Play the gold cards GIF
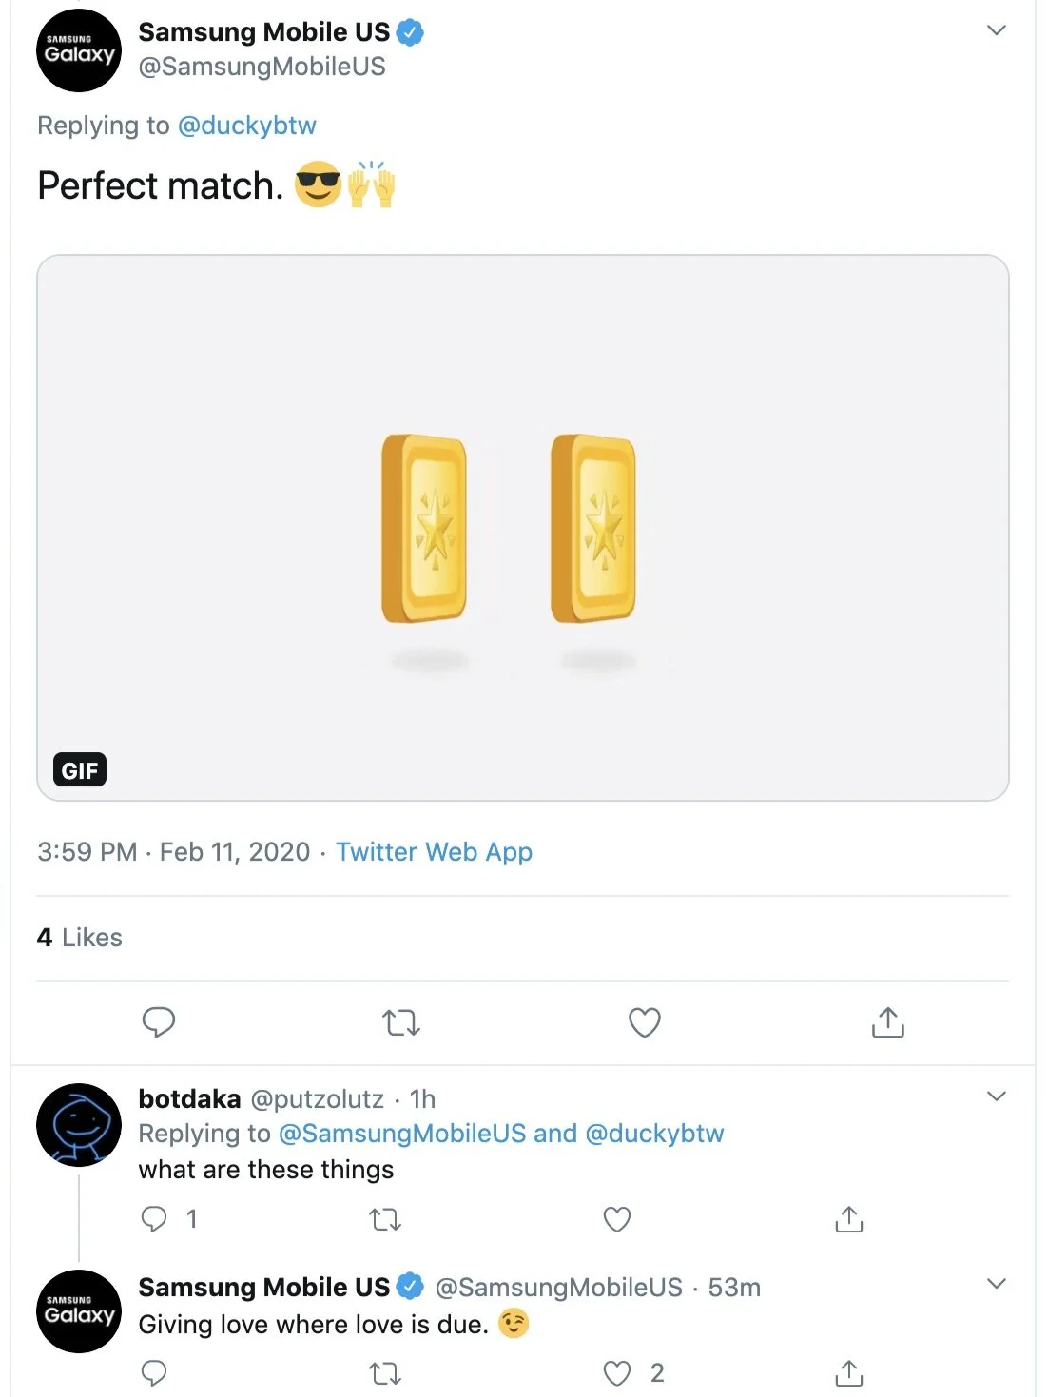 click(x=522, y=528)
